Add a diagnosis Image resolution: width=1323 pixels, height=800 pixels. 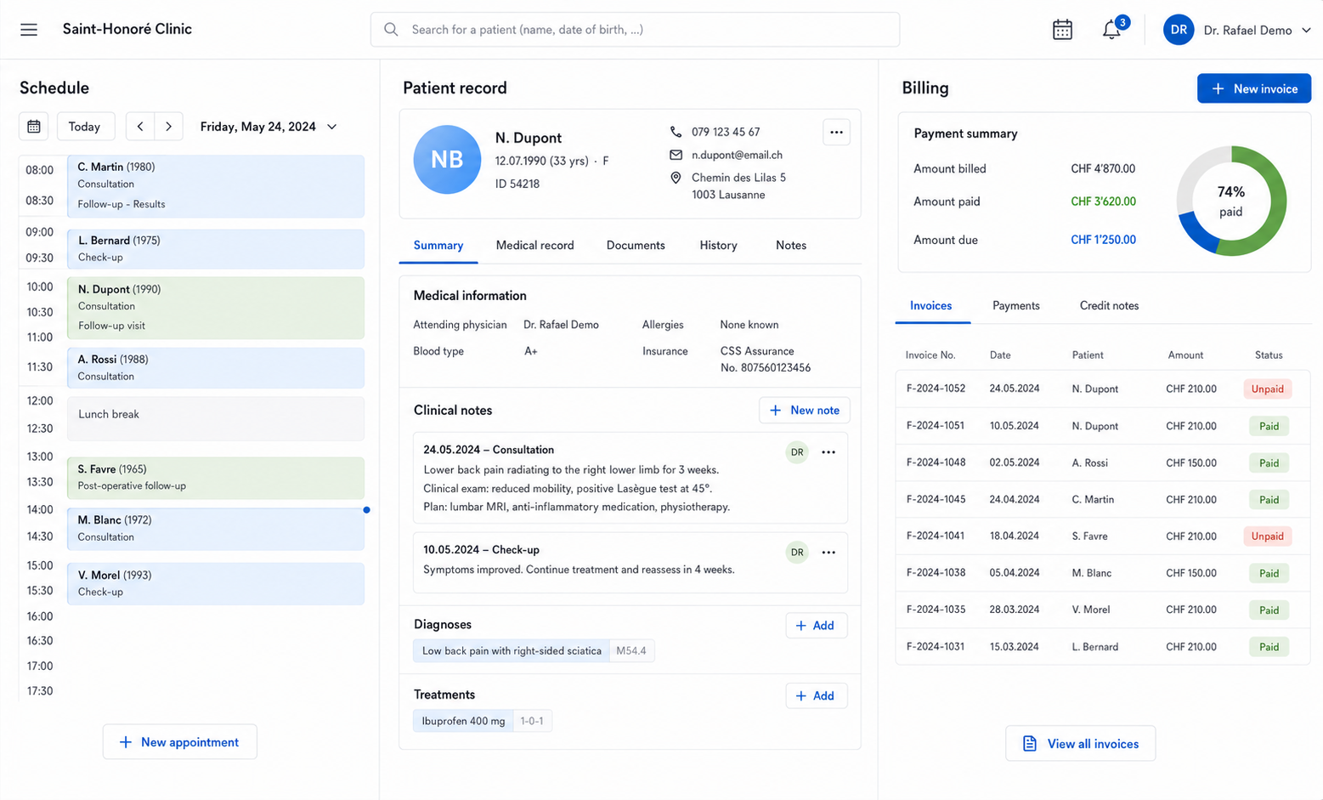tap(816, 626)
